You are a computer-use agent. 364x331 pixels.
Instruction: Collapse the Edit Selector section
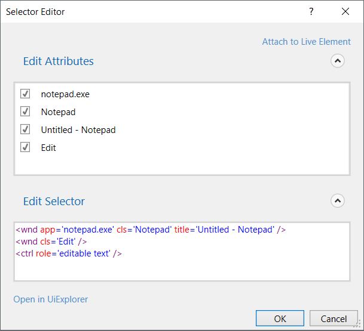point(338,201)
